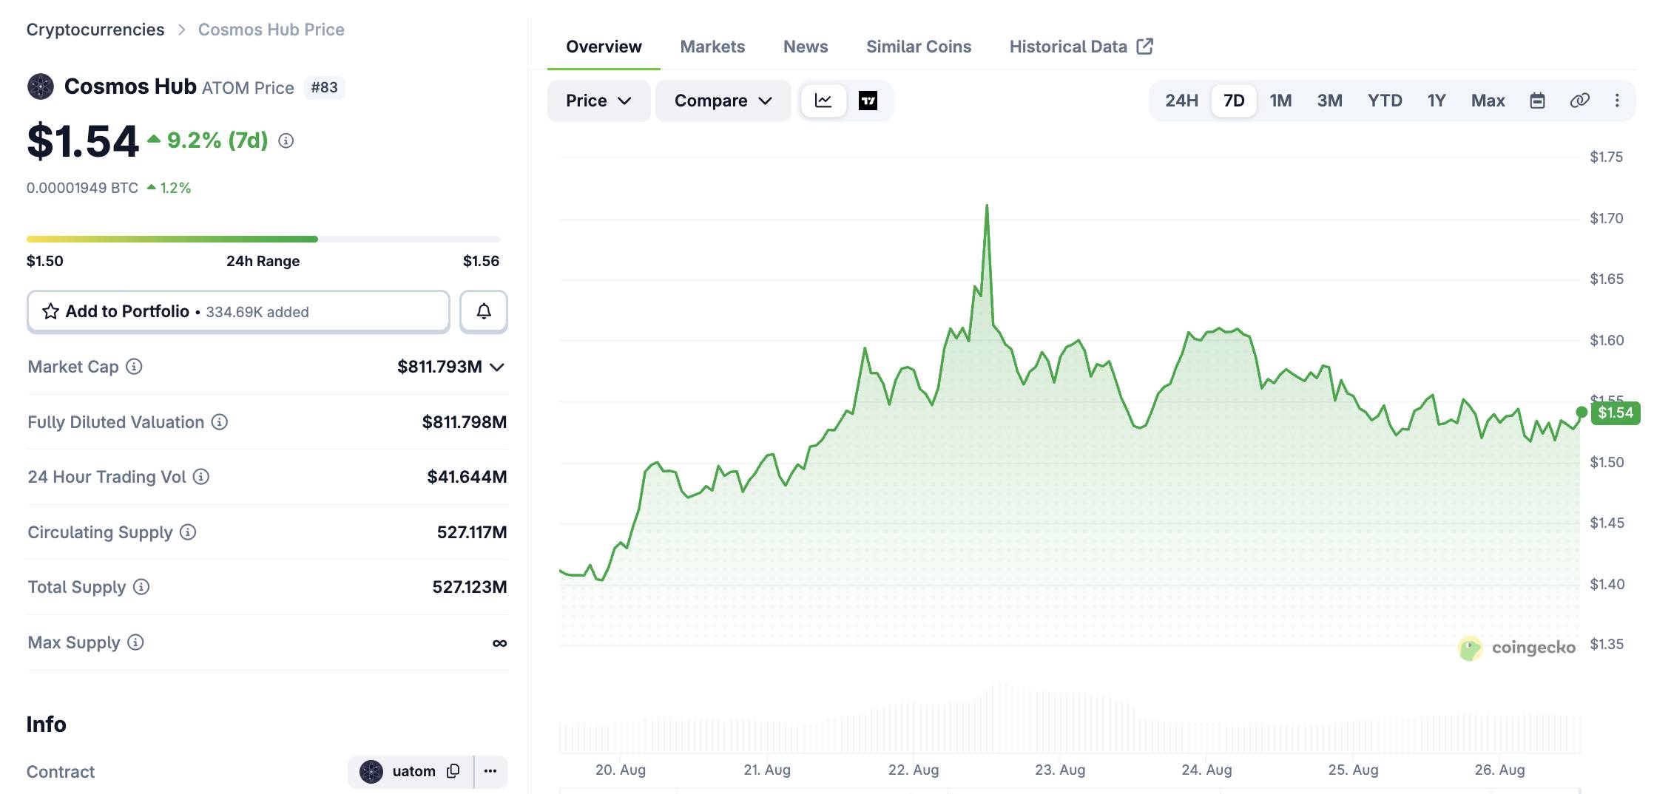Expand the Market Cap value chevron
The image size is (1654, 794).
497,367
